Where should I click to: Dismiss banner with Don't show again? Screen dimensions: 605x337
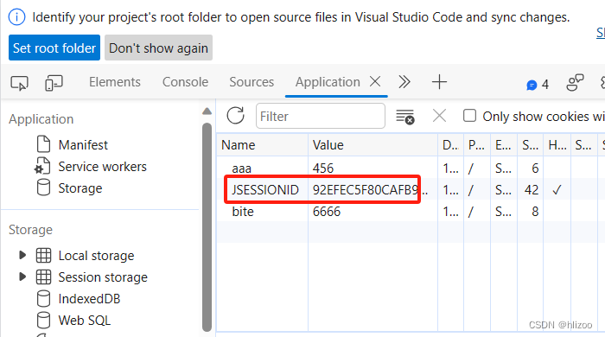click(x=158, y=48)
